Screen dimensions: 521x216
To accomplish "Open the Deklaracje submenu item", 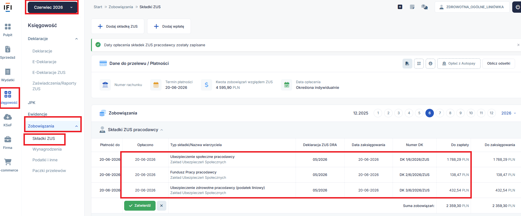I will tap(42, 51).
